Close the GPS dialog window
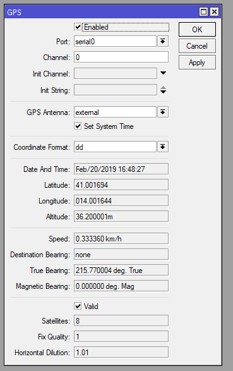This screenshot has width=233, height=371. pos(214,11)
